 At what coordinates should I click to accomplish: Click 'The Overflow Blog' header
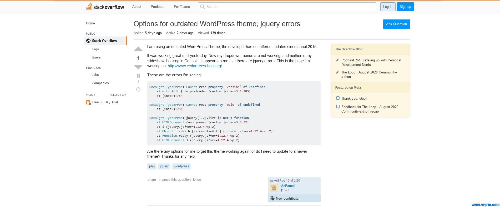point(349,49)
